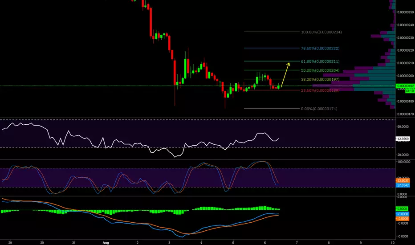
Task: Click the date axis label 9
Action: click(x=361, y=243)
